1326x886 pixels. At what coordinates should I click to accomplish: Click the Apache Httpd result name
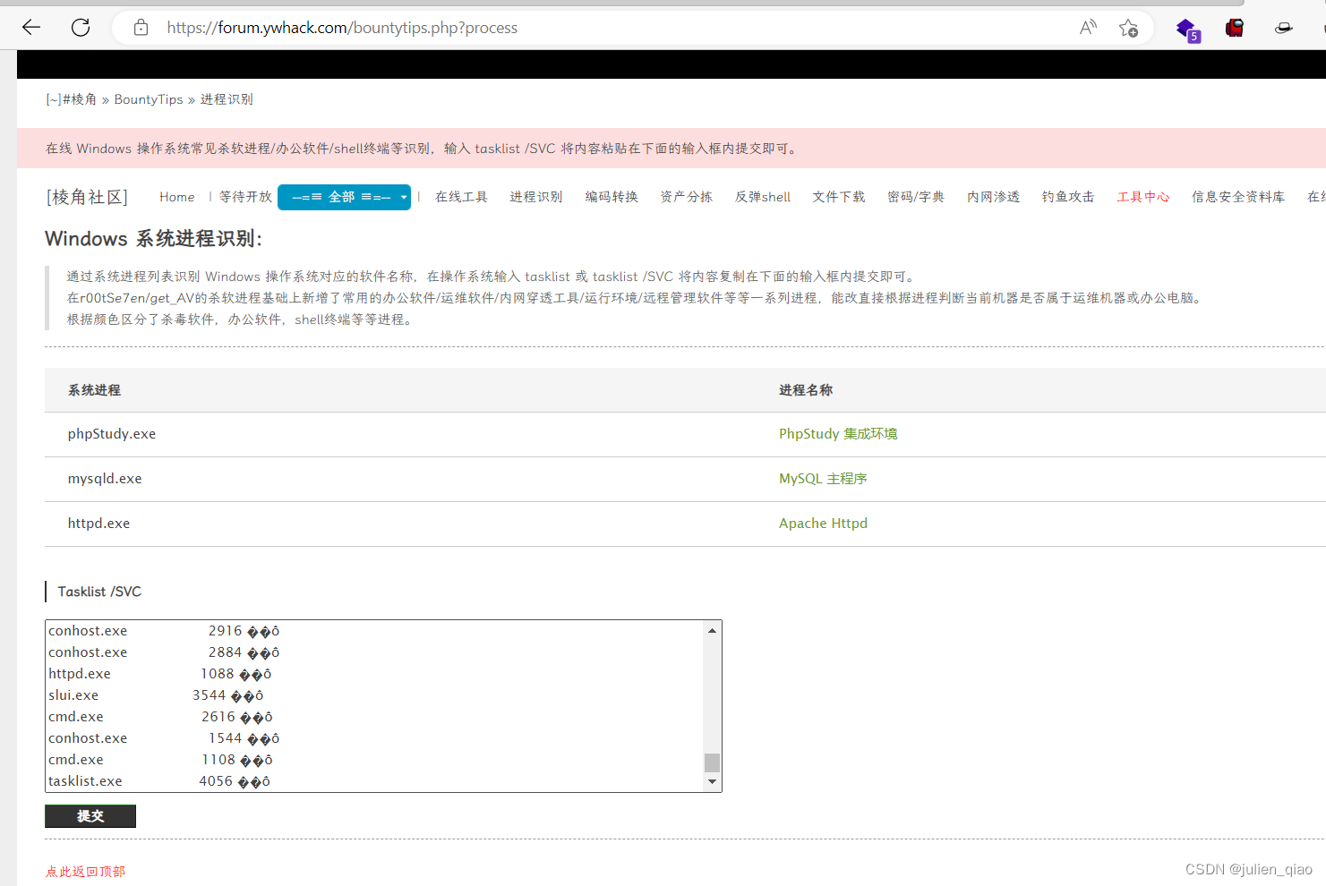coord(823,524)
